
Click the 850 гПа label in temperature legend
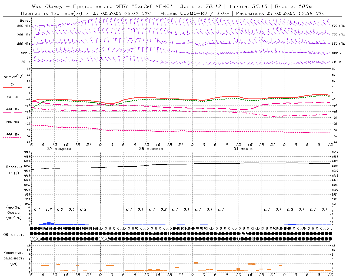(x=13, y=110)
